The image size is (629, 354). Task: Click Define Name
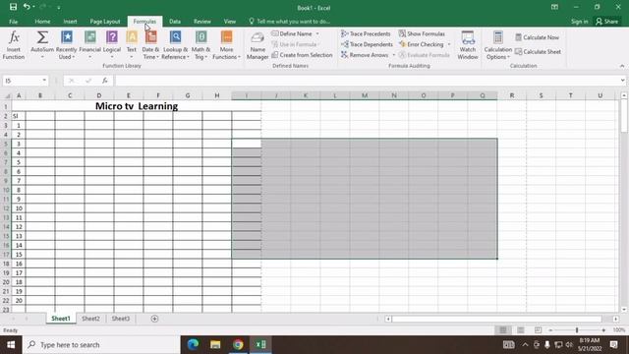[292, 33]
